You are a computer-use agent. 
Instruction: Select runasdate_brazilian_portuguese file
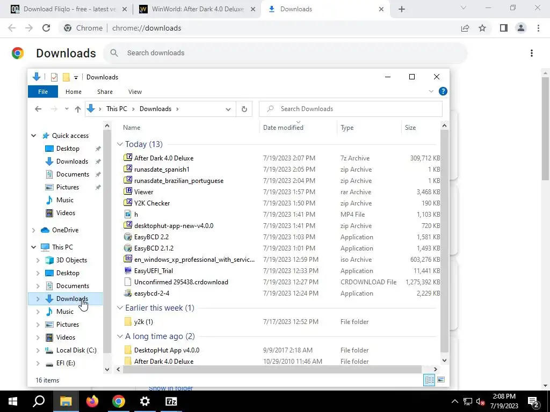coord(179,181)
